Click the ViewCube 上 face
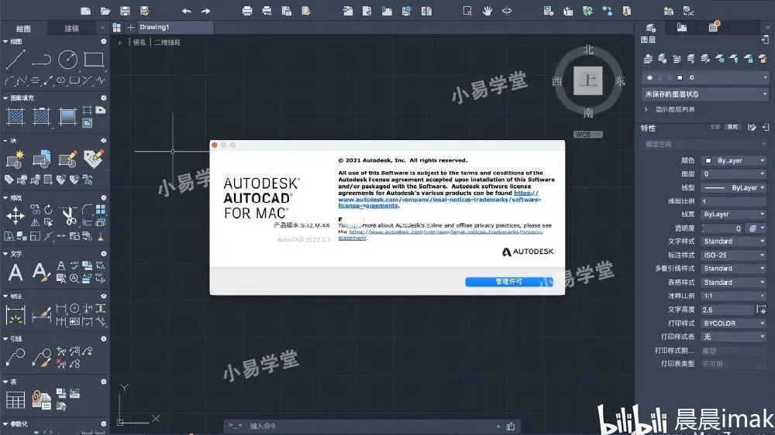The image size is (775, 435). (587, 80)
